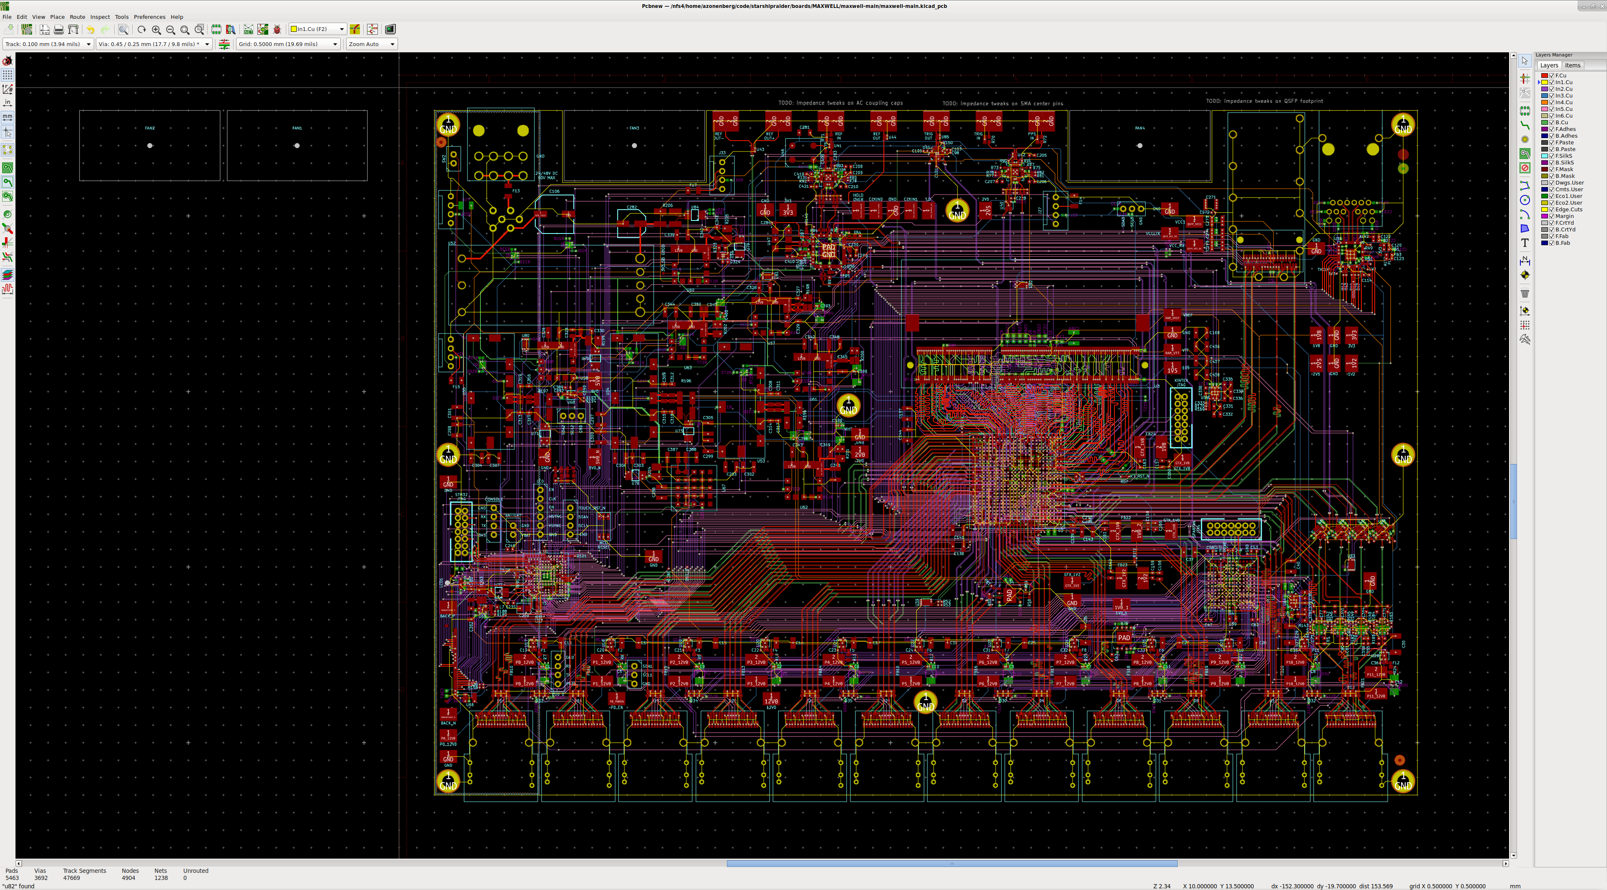Screen dimensions: 1607x890
Task: Select the Add vias tool
Action: [1525, 139]
